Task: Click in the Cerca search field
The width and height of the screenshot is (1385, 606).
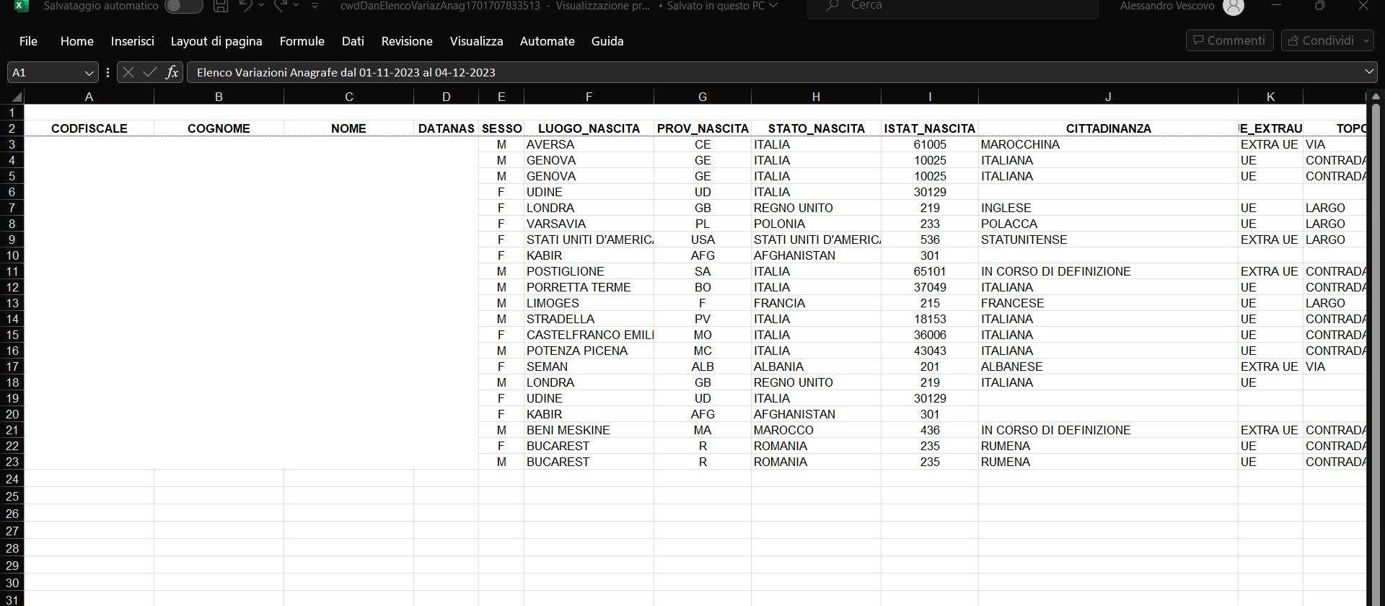Action: pyautogui.click(x=952, y=6)
